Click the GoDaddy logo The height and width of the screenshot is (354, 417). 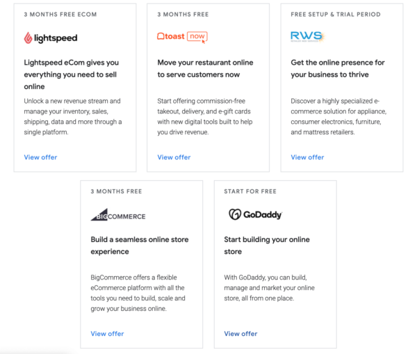[255, 214]
